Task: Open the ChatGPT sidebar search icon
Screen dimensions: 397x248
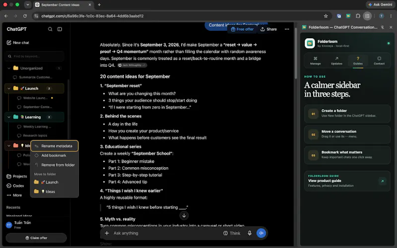Action: [x=50, y=29]
